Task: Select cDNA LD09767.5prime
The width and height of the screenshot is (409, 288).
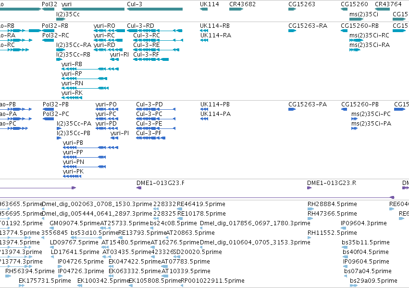Action: click(x=52, y=247)
